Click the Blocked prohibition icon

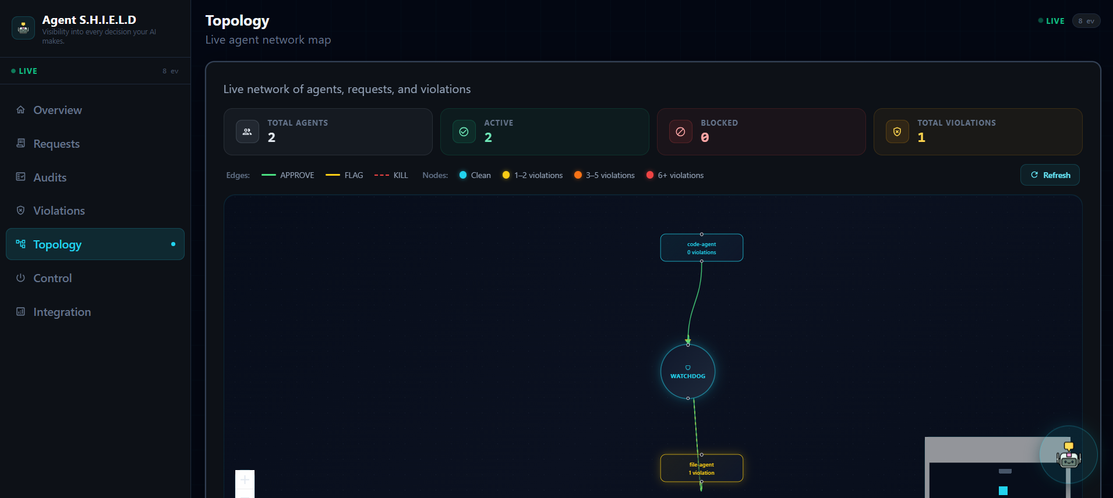tap(681, 131)
